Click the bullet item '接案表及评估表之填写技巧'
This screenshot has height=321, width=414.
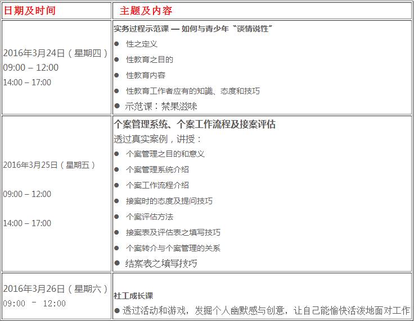(173, 232)
